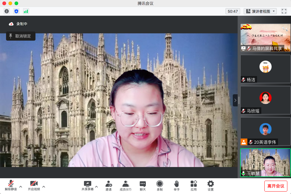Enter full screen with the corner-brackets icon

tap(284, 11)
